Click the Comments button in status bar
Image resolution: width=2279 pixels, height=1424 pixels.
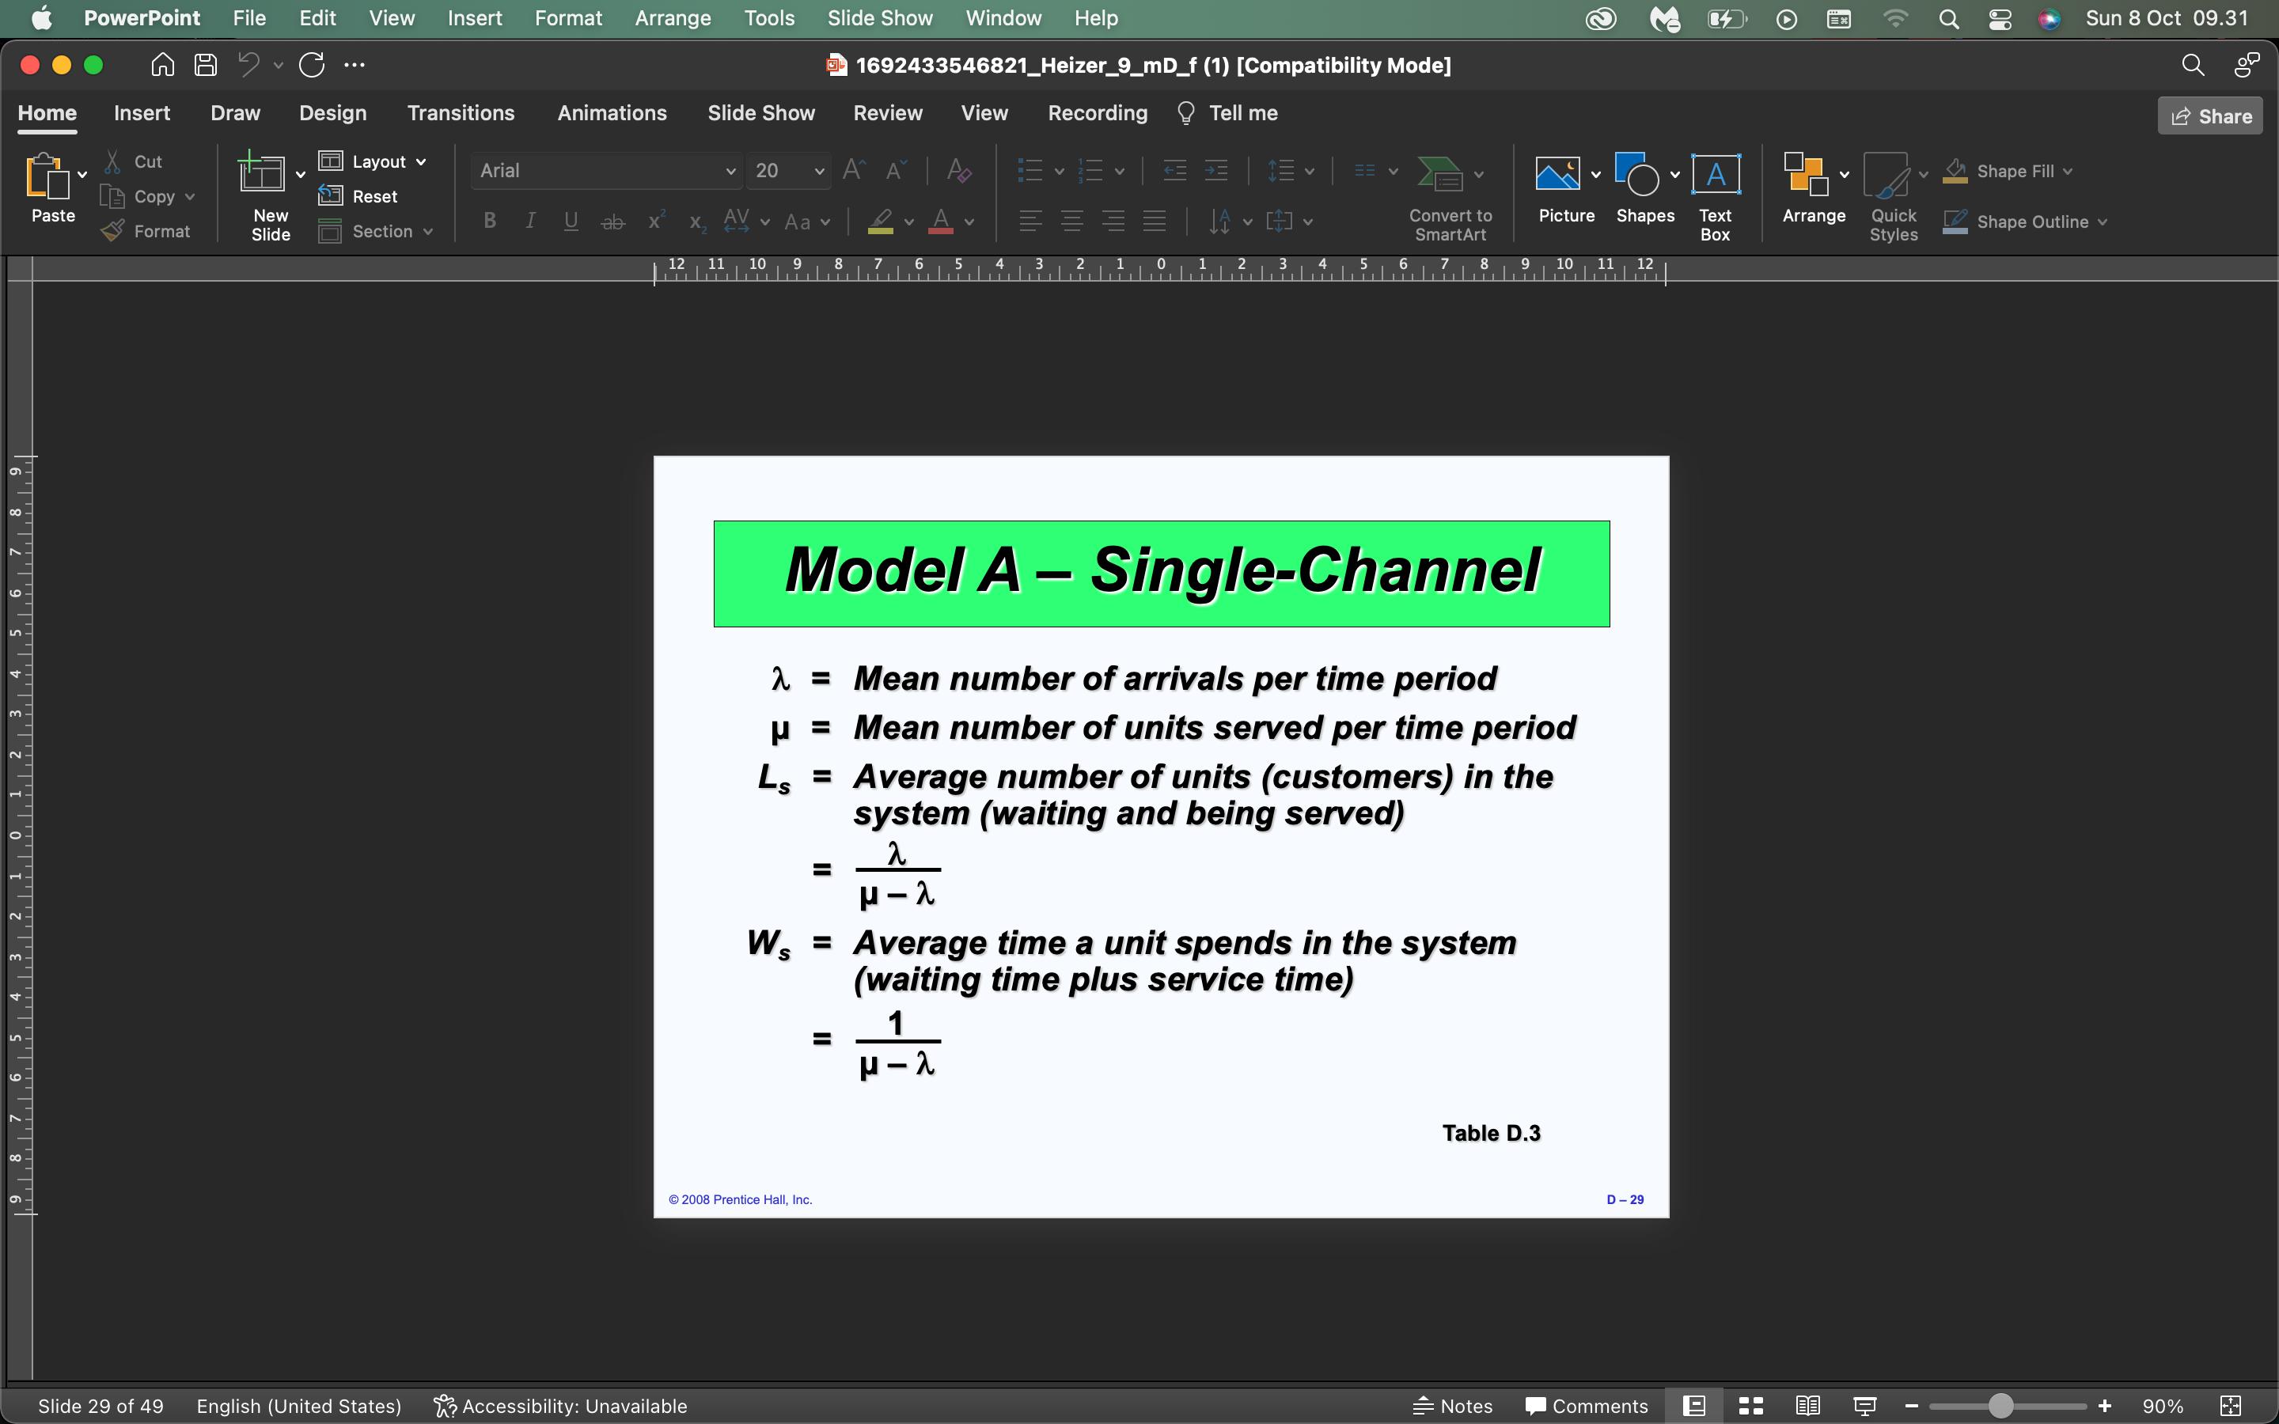(x=1587, y=1406)
